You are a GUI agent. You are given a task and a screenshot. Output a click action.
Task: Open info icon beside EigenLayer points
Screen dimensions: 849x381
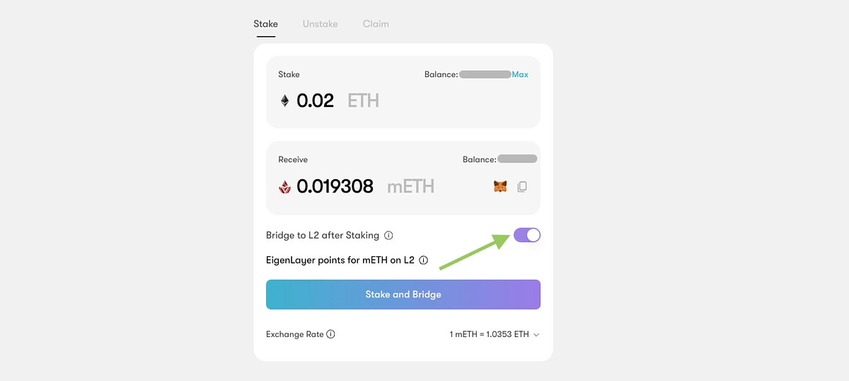coord(423,260)
